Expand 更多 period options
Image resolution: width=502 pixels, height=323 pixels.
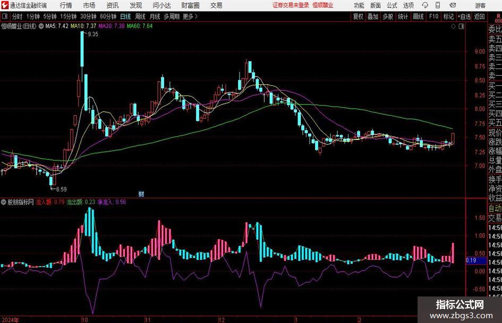click(x=191, y=16)
